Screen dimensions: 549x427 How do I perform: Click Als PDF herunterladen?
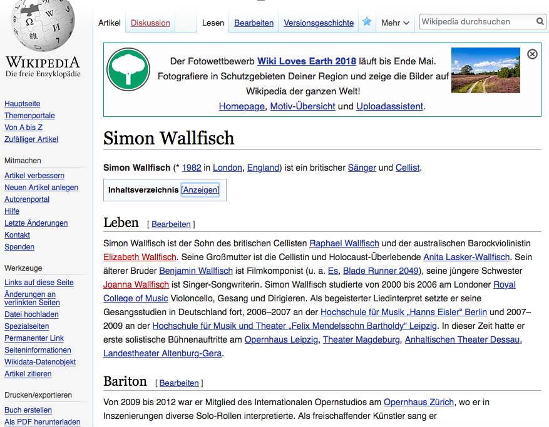click(42, 423)
